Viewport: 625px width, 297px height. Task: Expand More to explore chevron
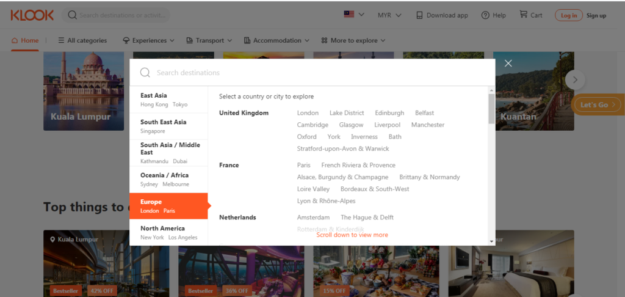coord(383,40)
